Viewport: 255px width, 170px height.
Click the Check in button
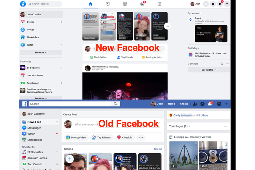click(x=125, y=137)
